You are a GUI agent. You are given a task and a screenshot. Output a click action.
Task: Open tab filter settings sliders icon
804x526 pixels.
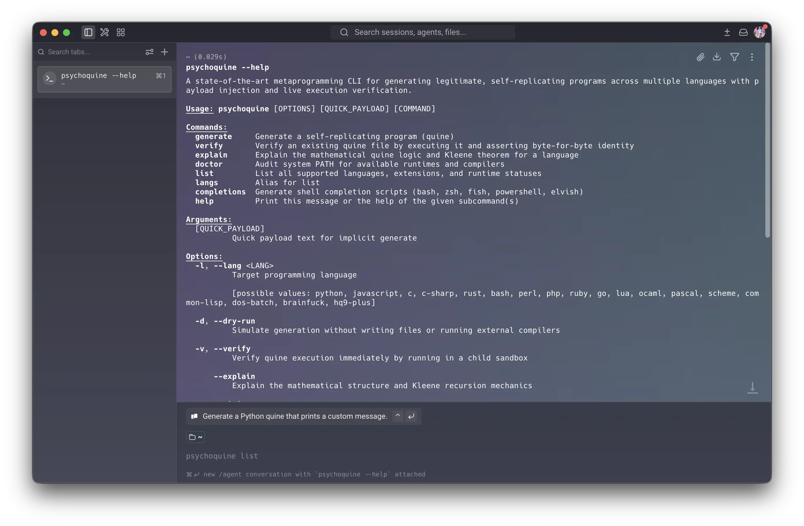tap(149, 52)
